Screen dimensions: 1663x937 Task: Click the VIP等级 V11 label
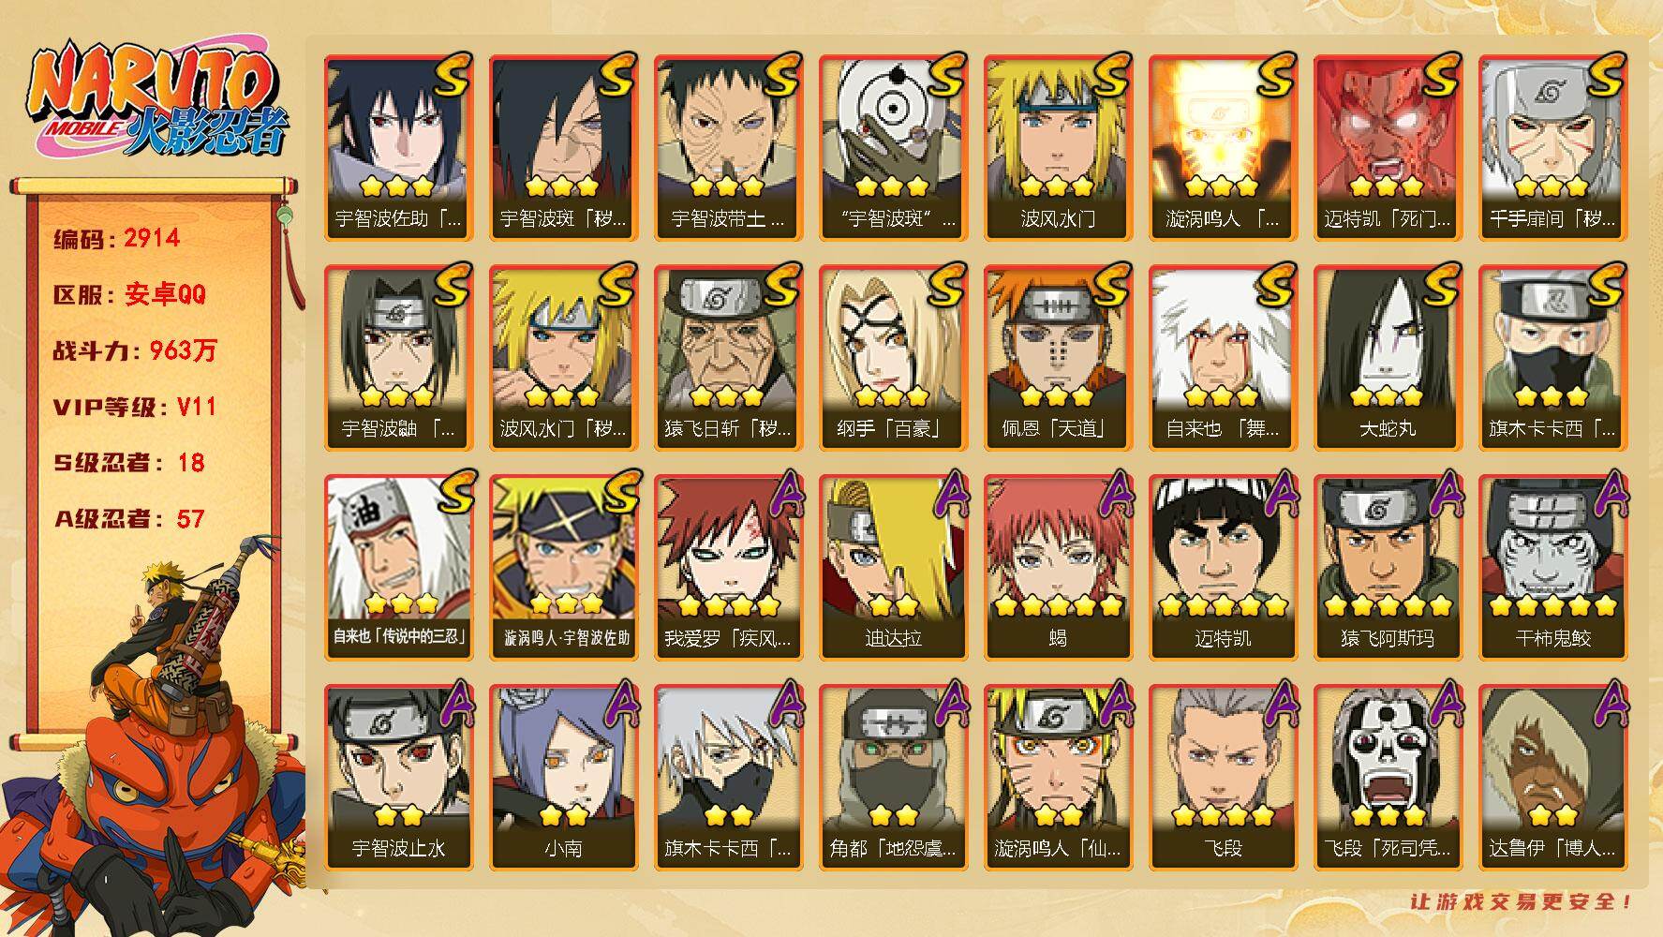click(135, 407)
